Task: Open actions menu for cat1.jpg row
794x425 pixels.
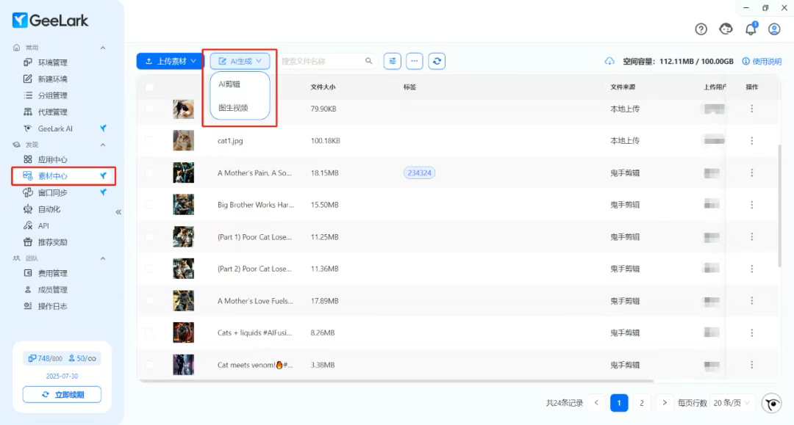Action: [x=751, y=141]
